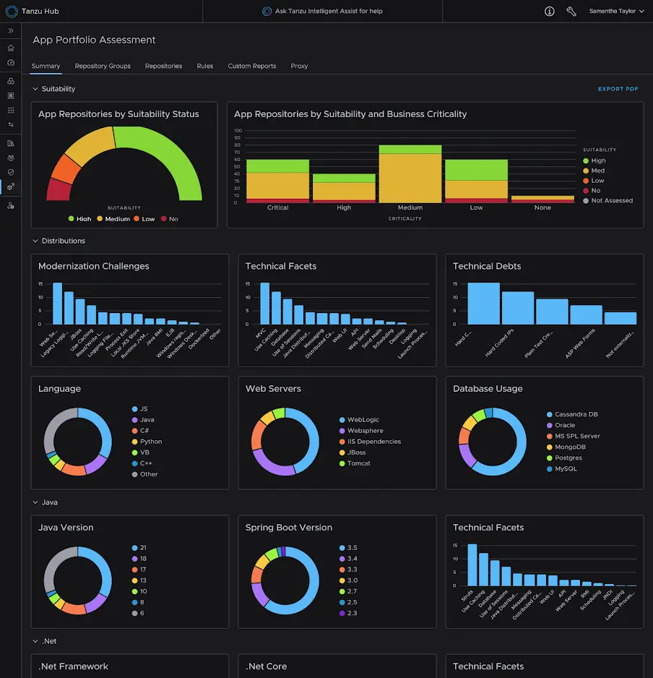The height and width of the screenshot is (678, 653).
Task: Click the information icon in top bar
Action: pyautogui.click(x=550, y=12)
